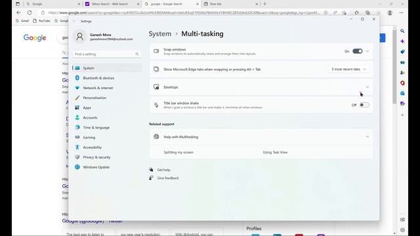Open the Edge Settings and more menu
Image resolution: width=420 pixels, height=236 pixels.
click(x=401, y=12)
